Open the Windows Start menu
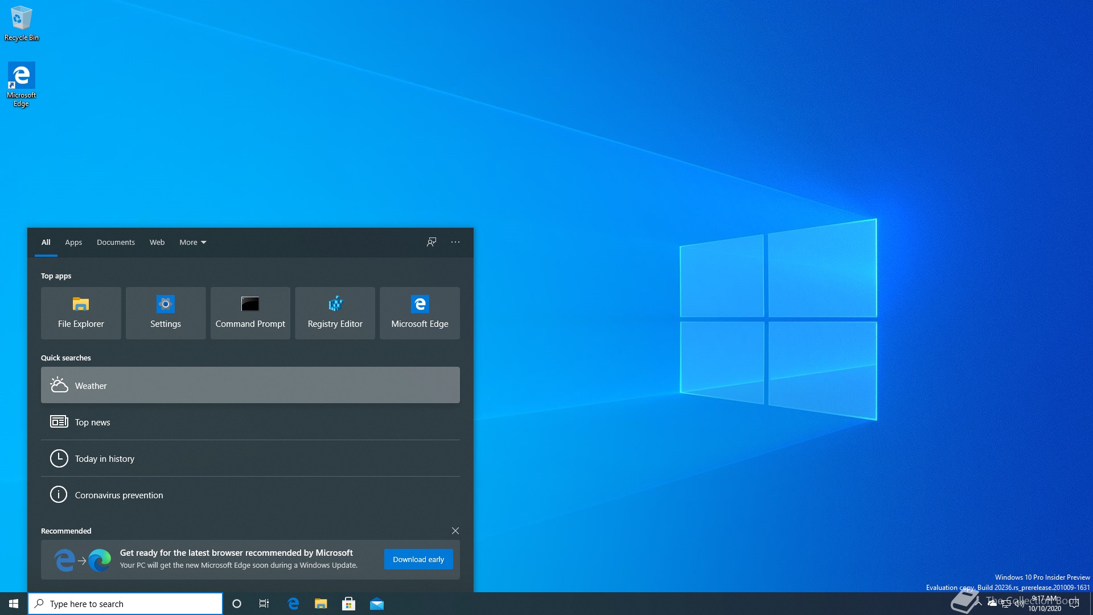This screenshot has width=1093, height=615. [x=14, y=604]
